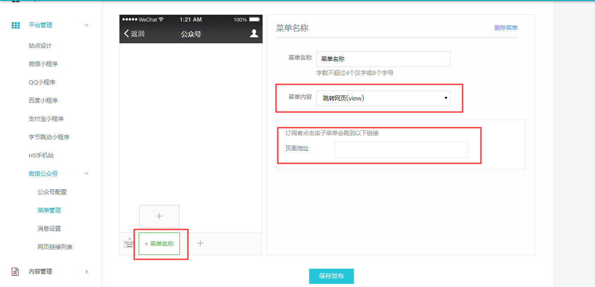Click the keyboard icon in phone preview
Image resolution: width=595 pixels, height=287 pixels.
coord(128,243)
